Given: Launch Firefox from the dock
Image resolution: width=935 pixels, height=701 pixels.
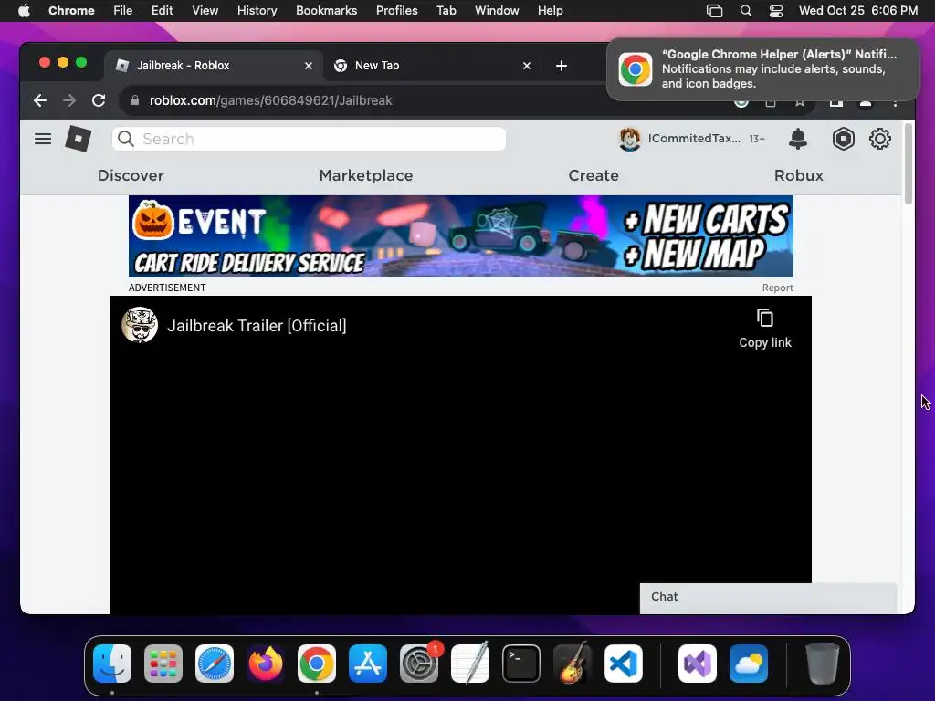Looking at the screenshot, I should click(266, 664).
